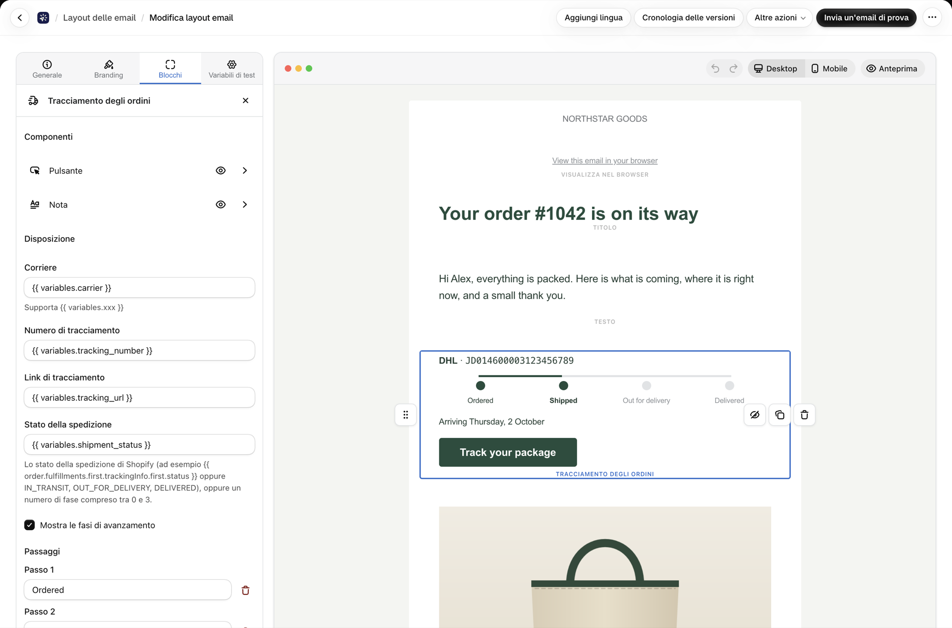Image resolution: width=952 pixels, height=628 pixels.
Task: Open the Variabili di test tab
Action: 232,68
